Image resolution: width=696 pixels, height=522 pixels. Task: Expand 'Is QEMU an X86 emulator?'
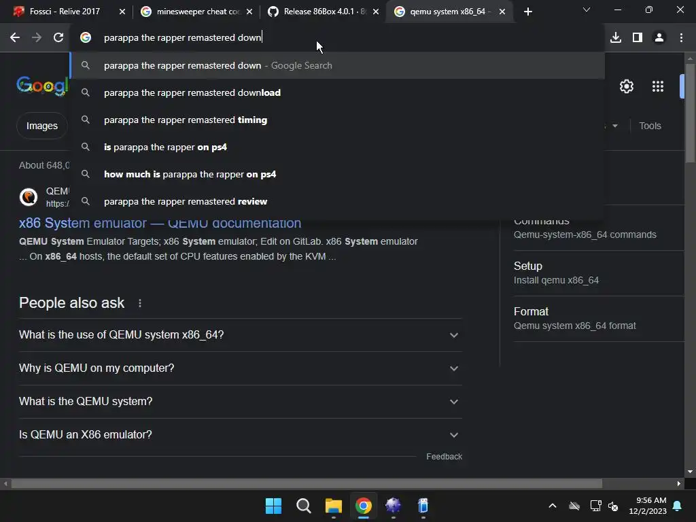point(240,435)
